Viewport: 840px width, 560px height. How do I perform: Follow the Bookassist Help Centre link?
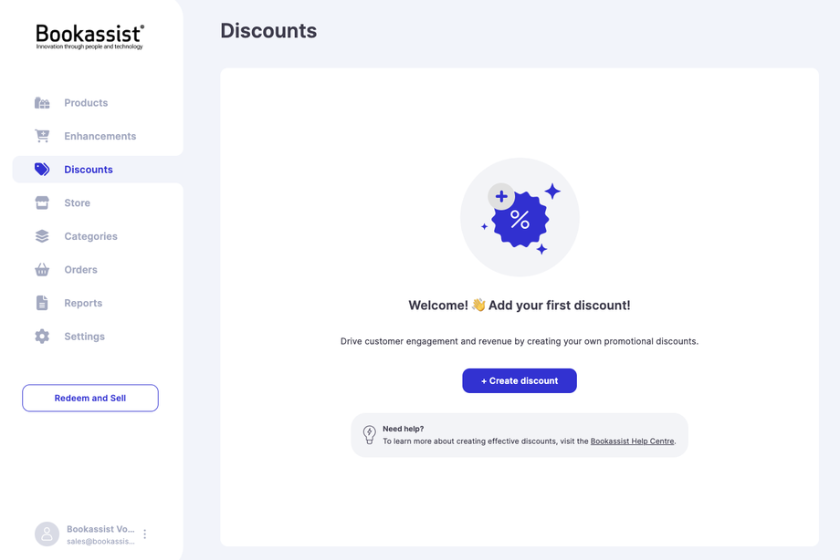point(632,441)
